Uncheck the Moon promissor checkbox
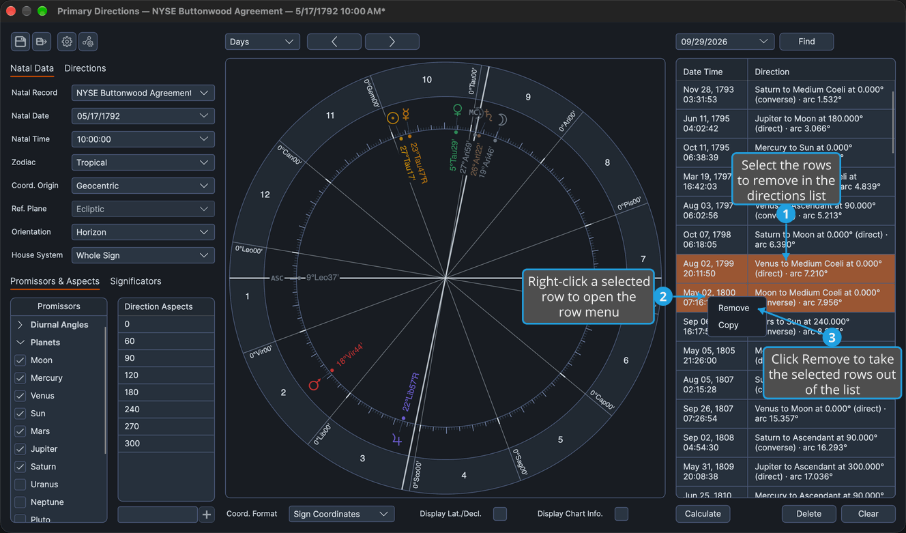This screenshot has height=533, width=906. (x=20, y=360)
